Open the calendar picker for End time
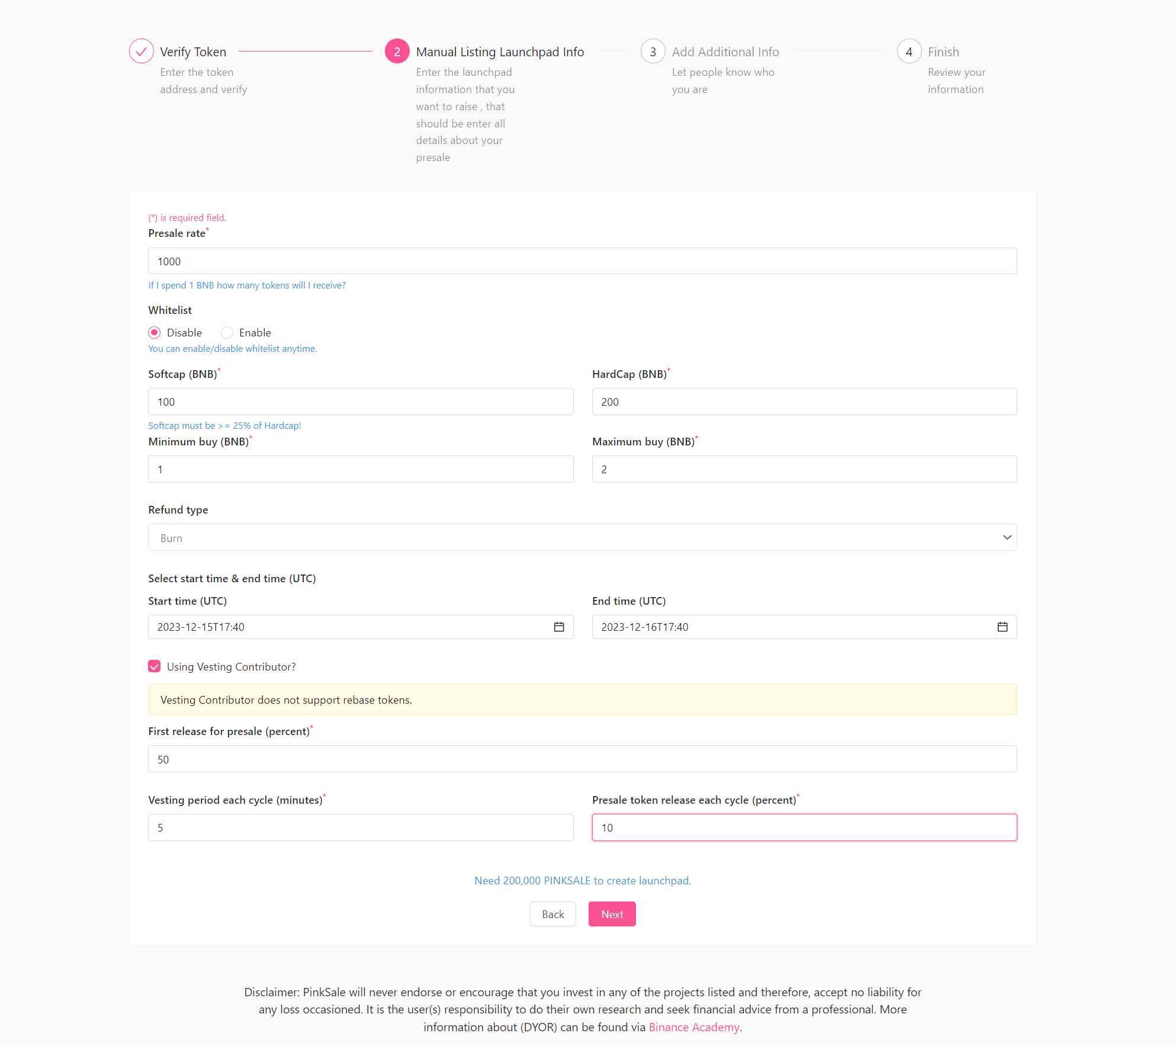Screen dimensions: 1176x1046 [x=1003, y=627]
